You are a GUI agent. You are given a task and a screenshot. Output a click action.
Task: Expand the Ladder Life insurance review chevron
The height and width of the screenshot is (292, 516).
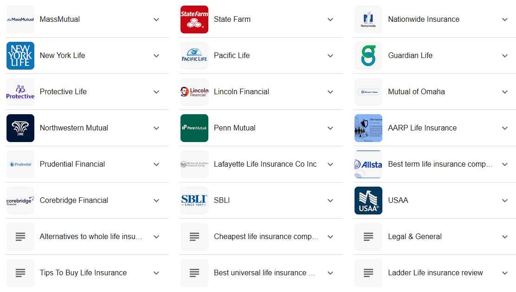505,273
